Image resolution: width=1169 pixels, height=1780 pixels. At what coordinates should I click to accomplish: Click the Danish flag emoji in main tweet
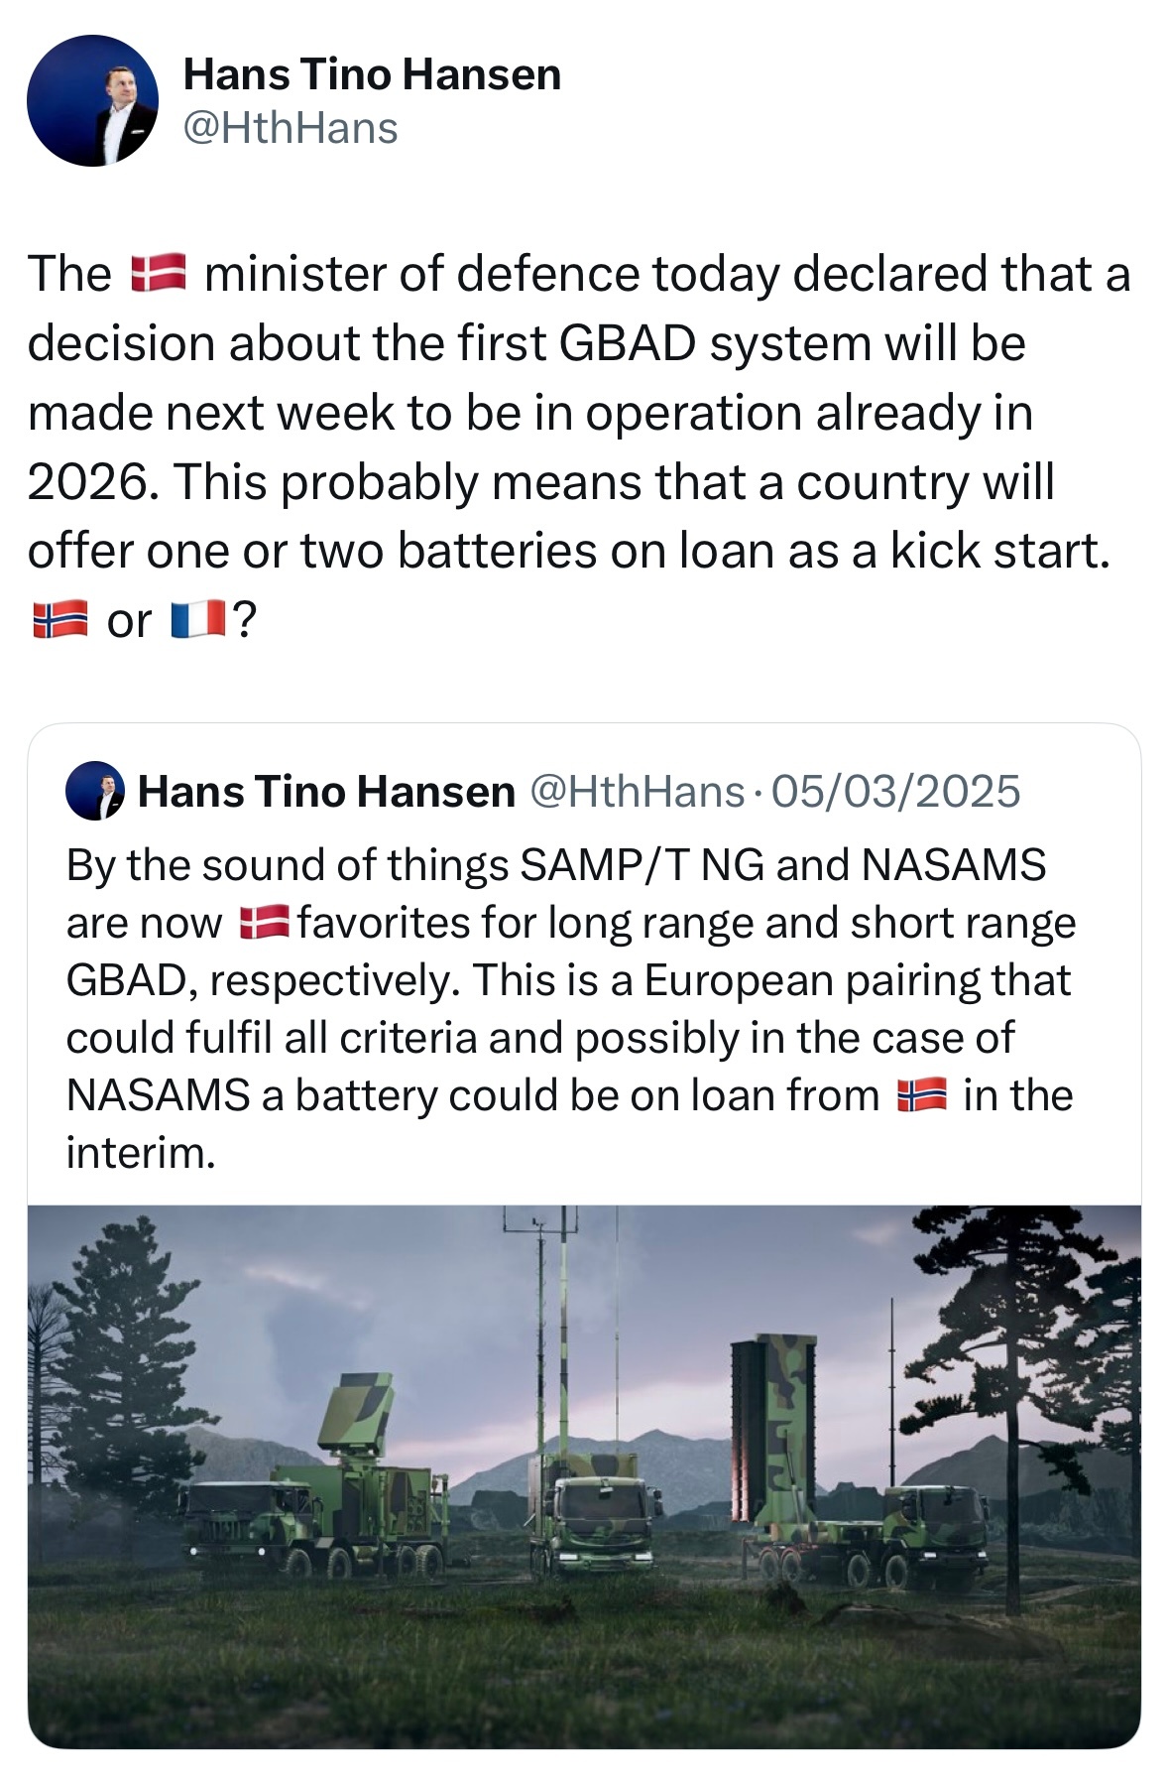coord(159,273)
